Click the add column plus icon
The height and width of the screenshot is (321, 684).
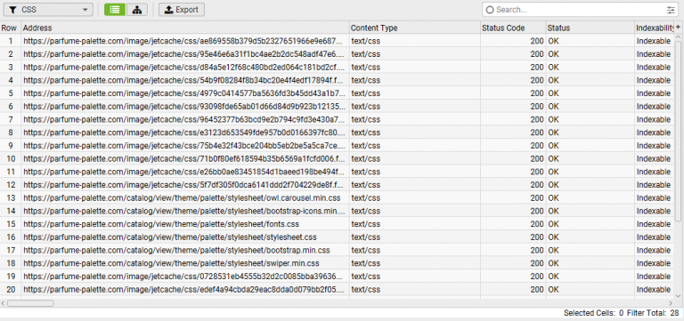(x=679, y=27)
